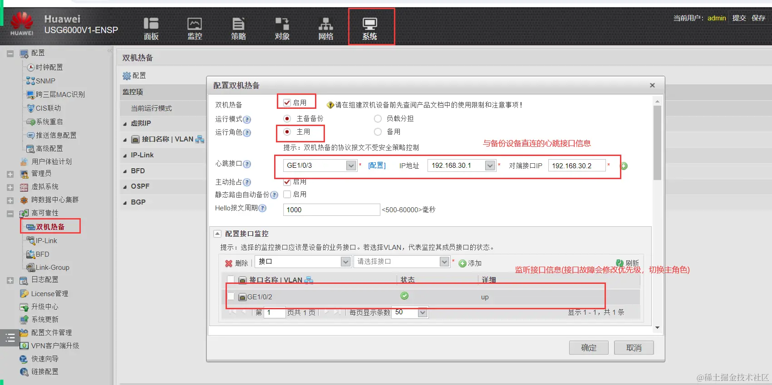The height and width of the screenshot is (385, 772).
Task: Click the 配置 gear icon under 双机热备
Action: tap(127, 76)
